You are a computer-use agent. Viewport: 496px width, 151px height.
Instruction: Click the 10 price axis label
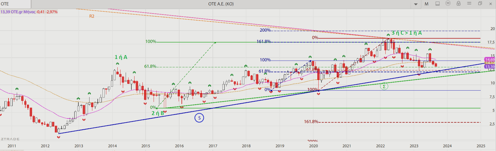(x=493, y=83)
